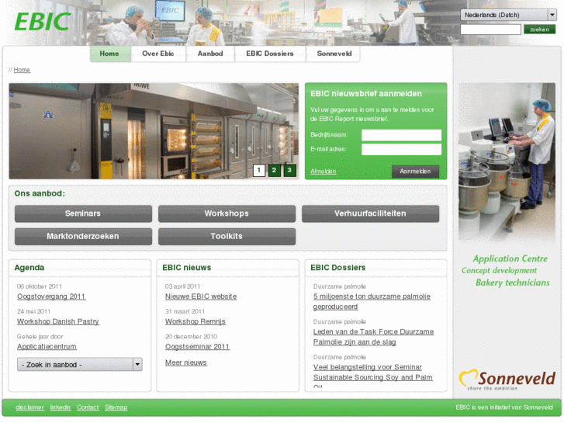The image size is (564, 423).
Task: Focus the Bedrijfsnaam input field
Action: pyautogui.click(x=401, y=135)
